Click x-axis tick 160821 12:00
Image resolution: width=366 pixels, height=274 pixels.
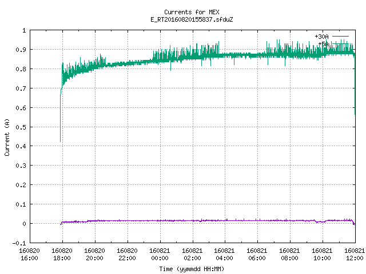point(355,254)
